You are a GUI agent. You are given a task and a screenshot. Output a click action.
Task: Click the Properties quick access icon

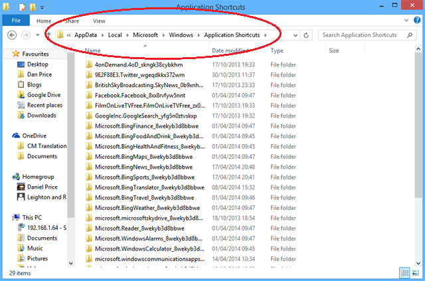22,7
